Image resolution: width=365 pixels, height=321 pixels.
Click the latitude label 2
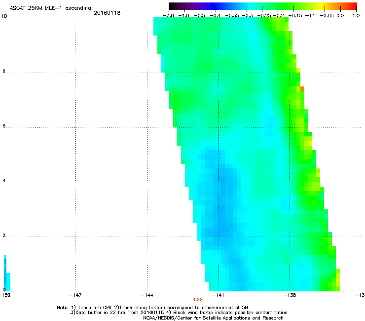(x=4, y=236)
